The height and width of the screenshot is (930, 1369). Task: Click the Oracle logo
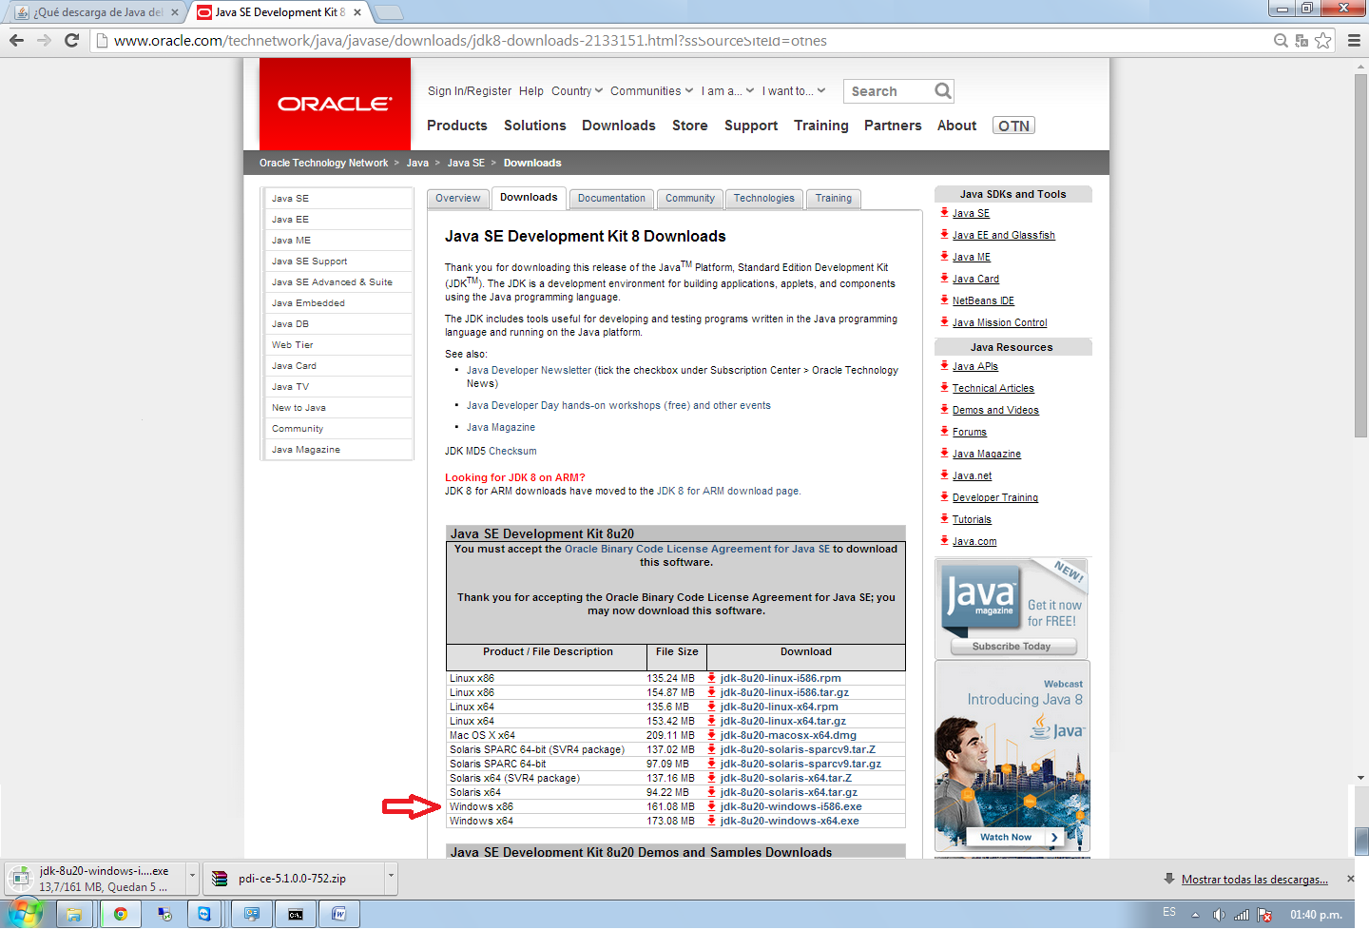pos(335,104)
